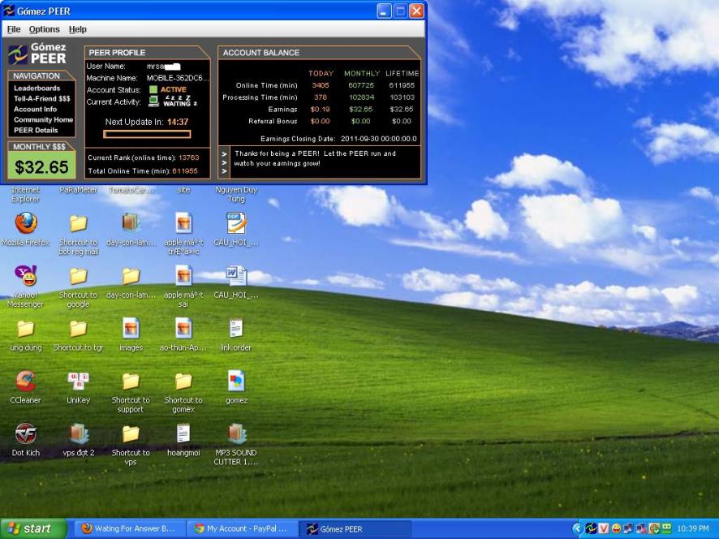The image size is (719, 539).
Task: Click the waiting computer activity icon
Action: click(153, 101)
